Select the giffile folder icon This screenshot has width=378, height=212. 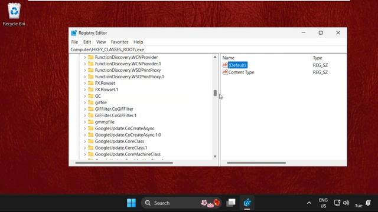90,102
